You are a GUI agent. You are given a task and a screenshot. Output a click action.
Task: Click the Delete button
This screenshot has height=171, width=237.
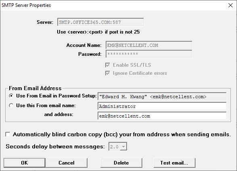(x=121, y=163)
